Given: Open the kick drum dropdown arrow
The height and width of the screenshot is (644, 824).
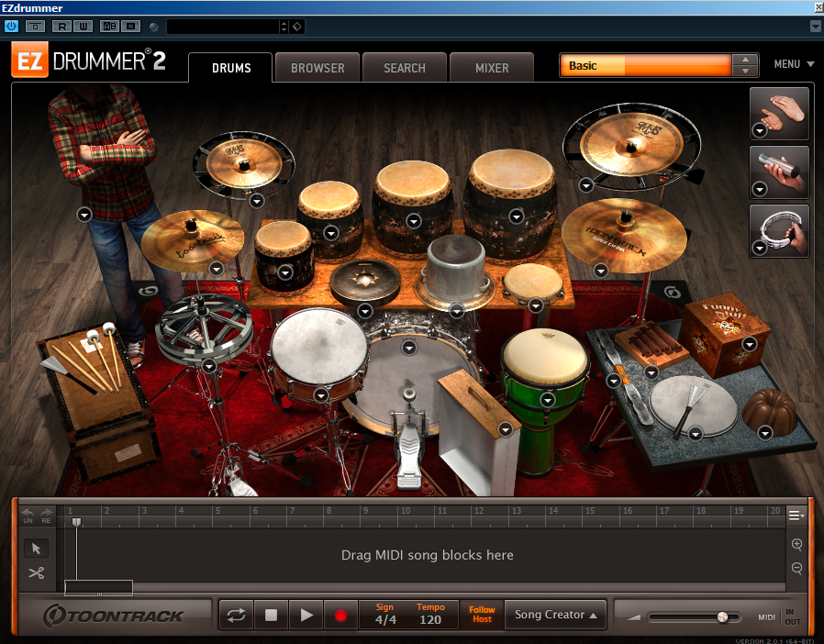Looking at the screenshot, I should click(409, 347).
